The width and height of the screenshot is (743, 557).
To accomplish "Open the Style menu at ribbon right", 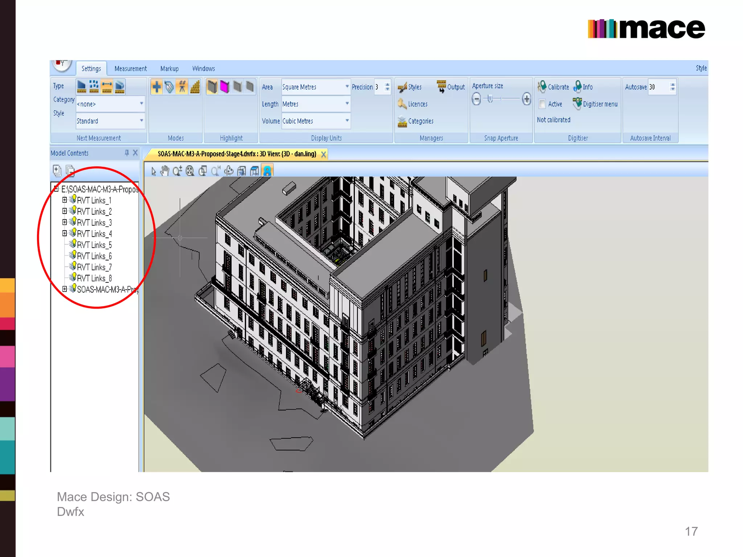I will point(701,68).
